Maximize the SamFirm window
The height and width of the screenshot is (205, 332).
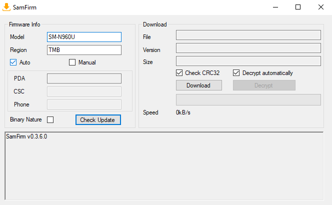point(298,7)
